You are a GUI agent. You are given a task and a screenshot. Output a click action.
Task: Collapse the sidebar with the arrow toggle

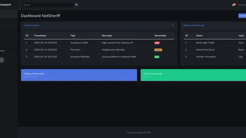2,60
